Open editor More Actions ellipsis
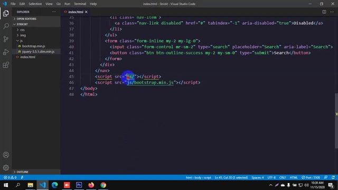Viewport: 338px width, 190px height. [x=332, y=12]
